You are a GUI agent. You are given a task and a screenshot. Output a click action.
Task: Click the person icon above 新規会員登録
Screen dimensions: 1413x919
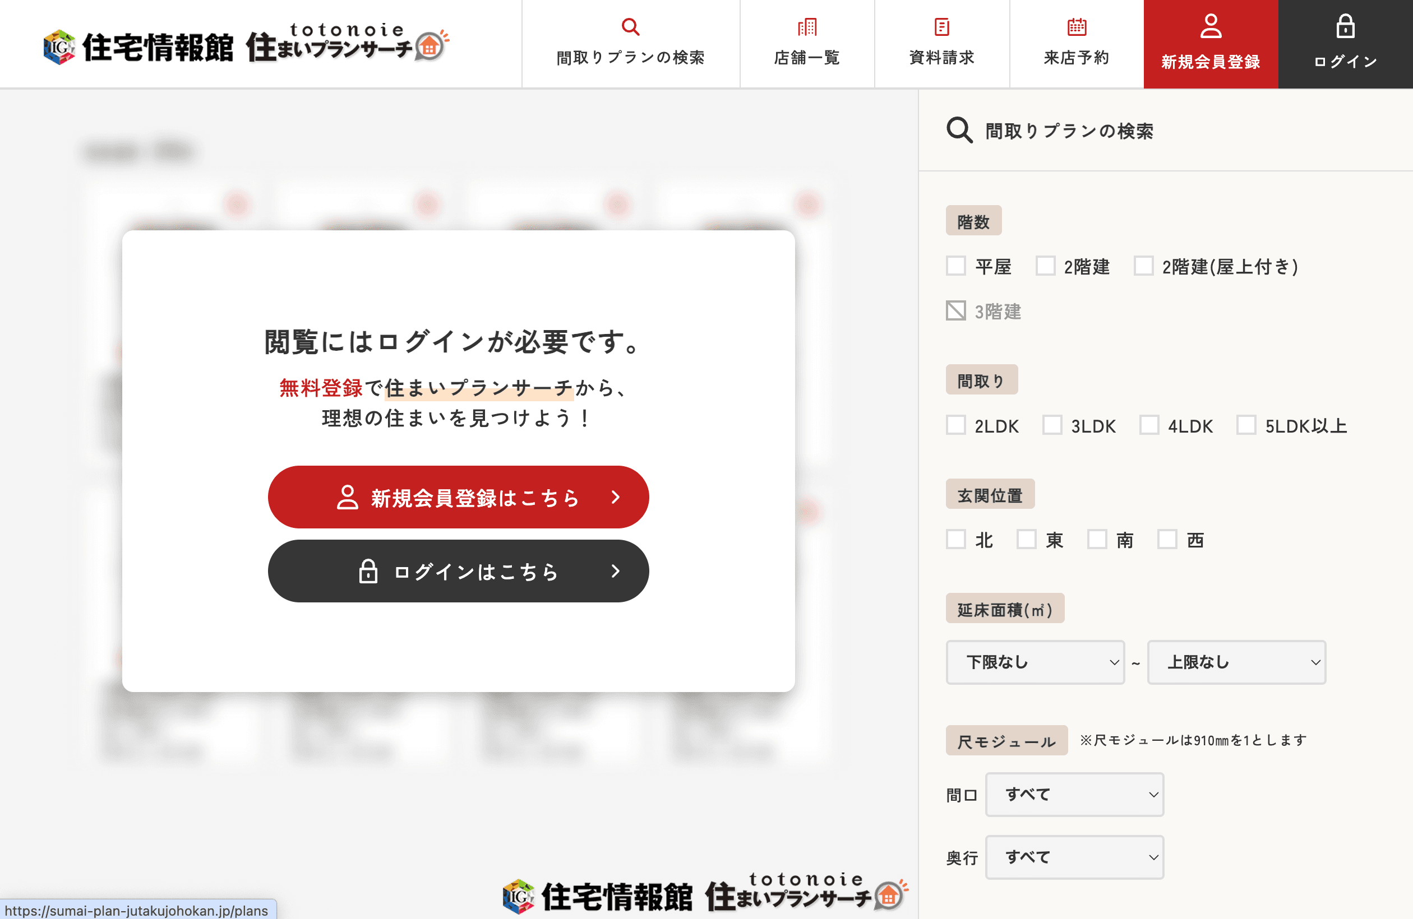(x=1211, y=26)
